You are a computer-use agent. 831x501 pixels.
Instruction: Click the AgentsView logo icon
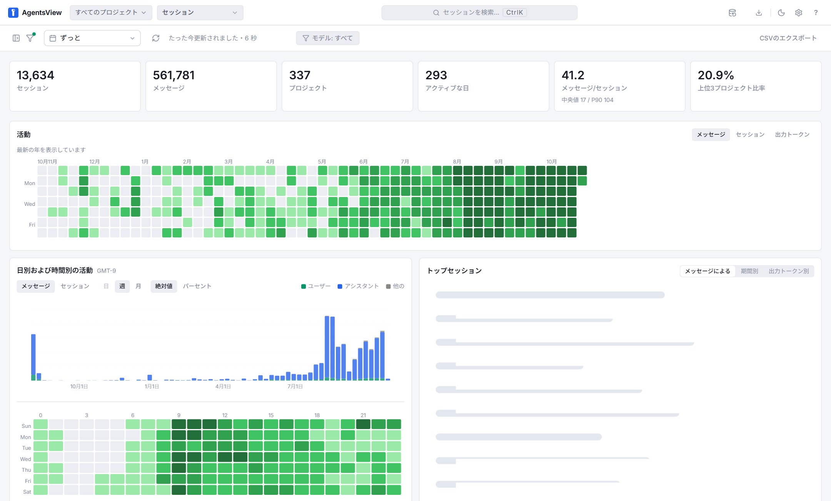(x=13, y=13)
